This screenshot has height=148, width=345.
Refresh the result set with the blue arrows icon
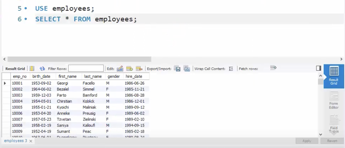click(42, 69)
